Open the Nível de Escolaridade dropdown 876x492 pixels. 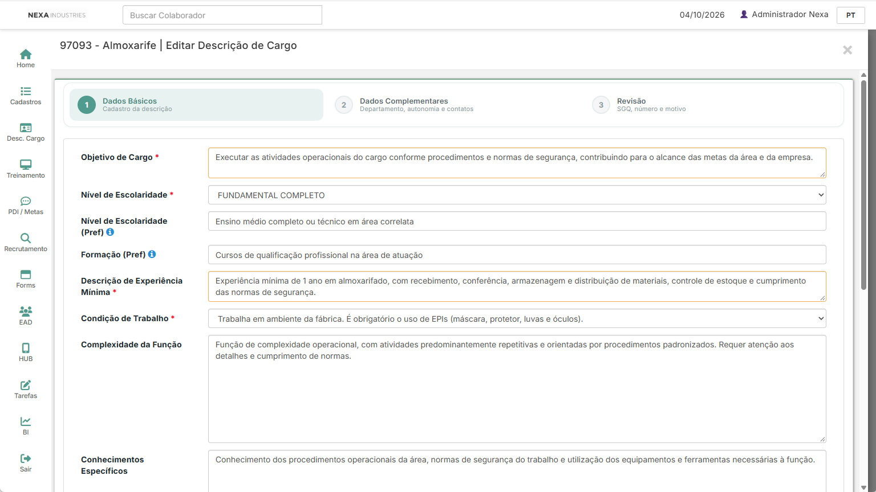517,195
